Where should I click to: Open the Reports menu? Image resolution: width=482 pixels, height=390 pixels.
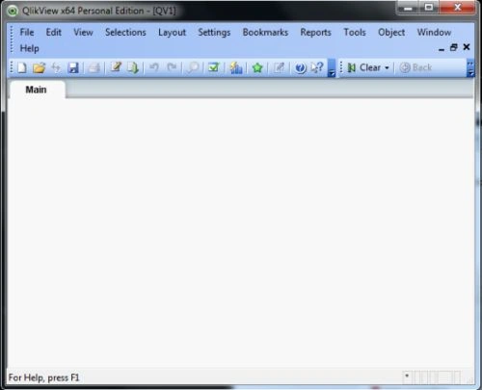click(x=315, y=33)
